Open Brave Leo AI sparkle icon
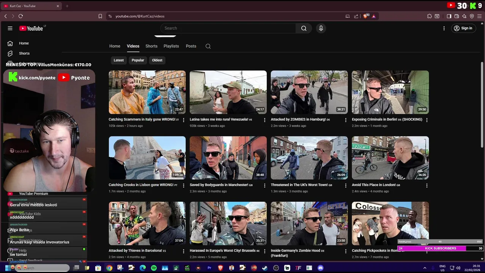This screenshot has width=485, height=273. pyautogui.click(x=464, y=16)
